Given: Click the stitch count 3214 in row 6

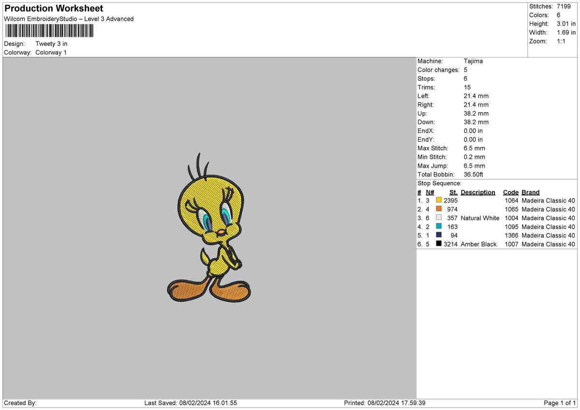Looking at the screenshot, I should tap(450, 244).
